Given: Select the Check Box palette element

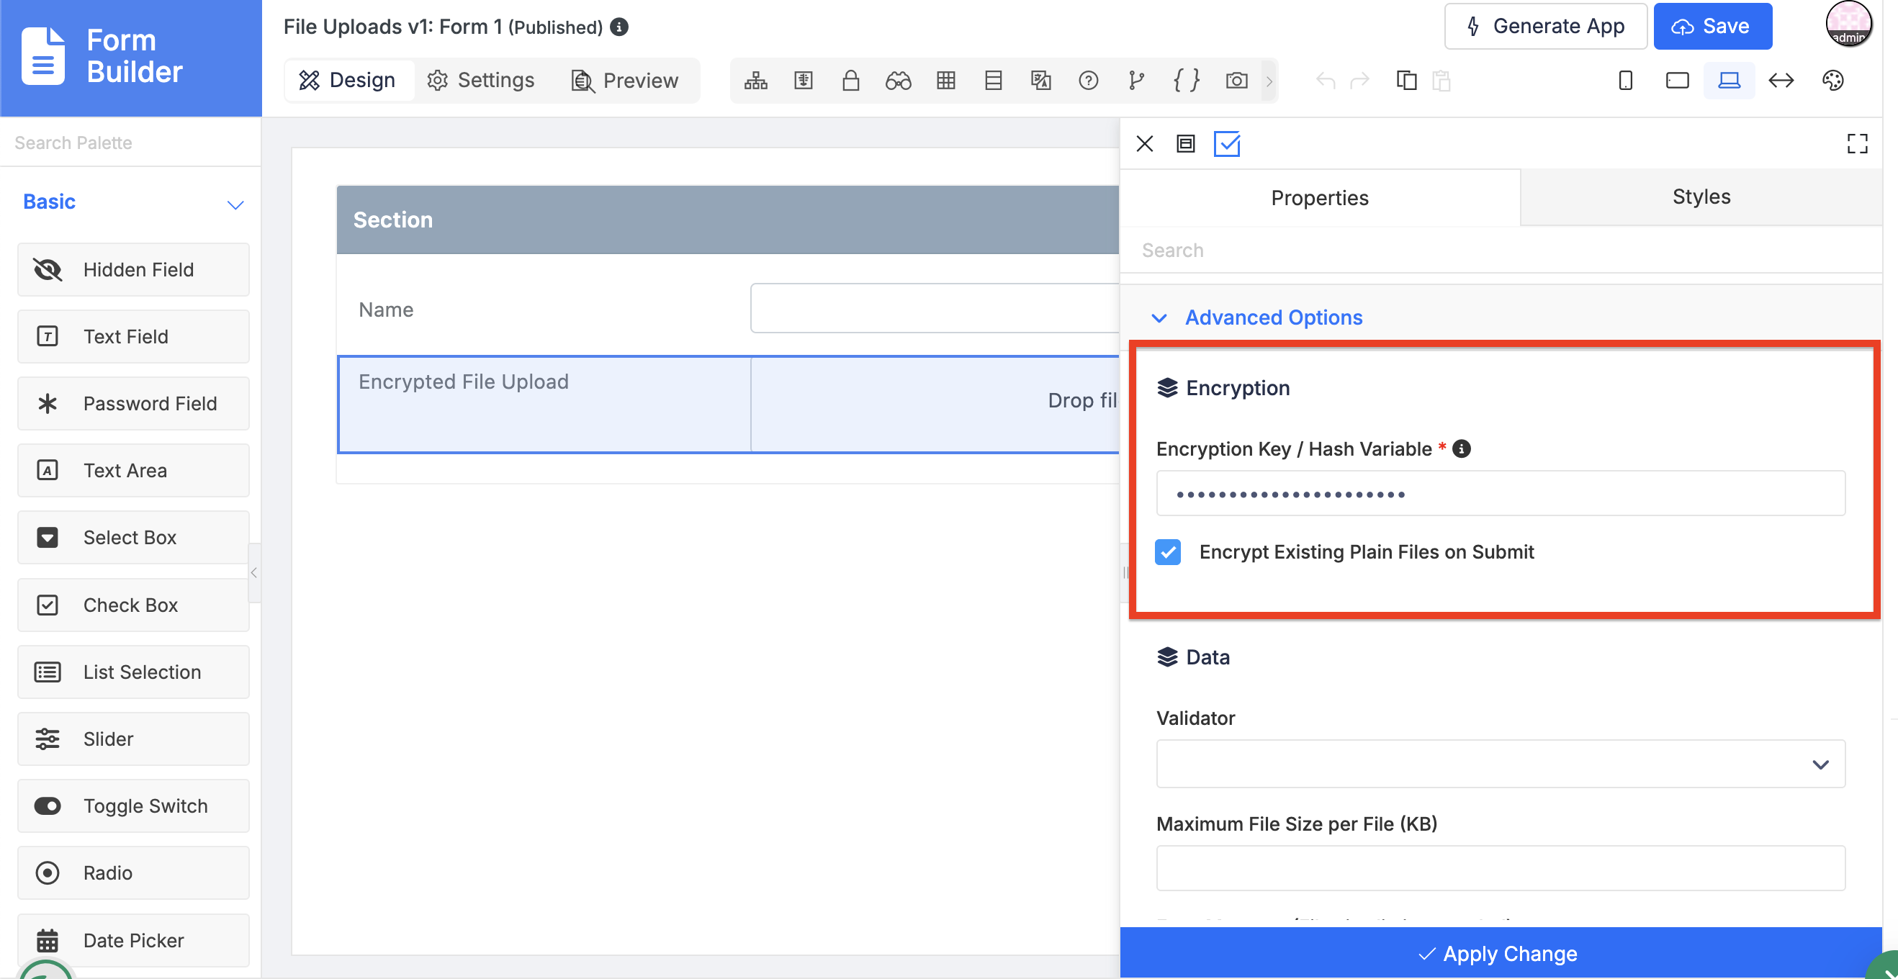Looking at the screenshot, I should (x=133, y=605).
